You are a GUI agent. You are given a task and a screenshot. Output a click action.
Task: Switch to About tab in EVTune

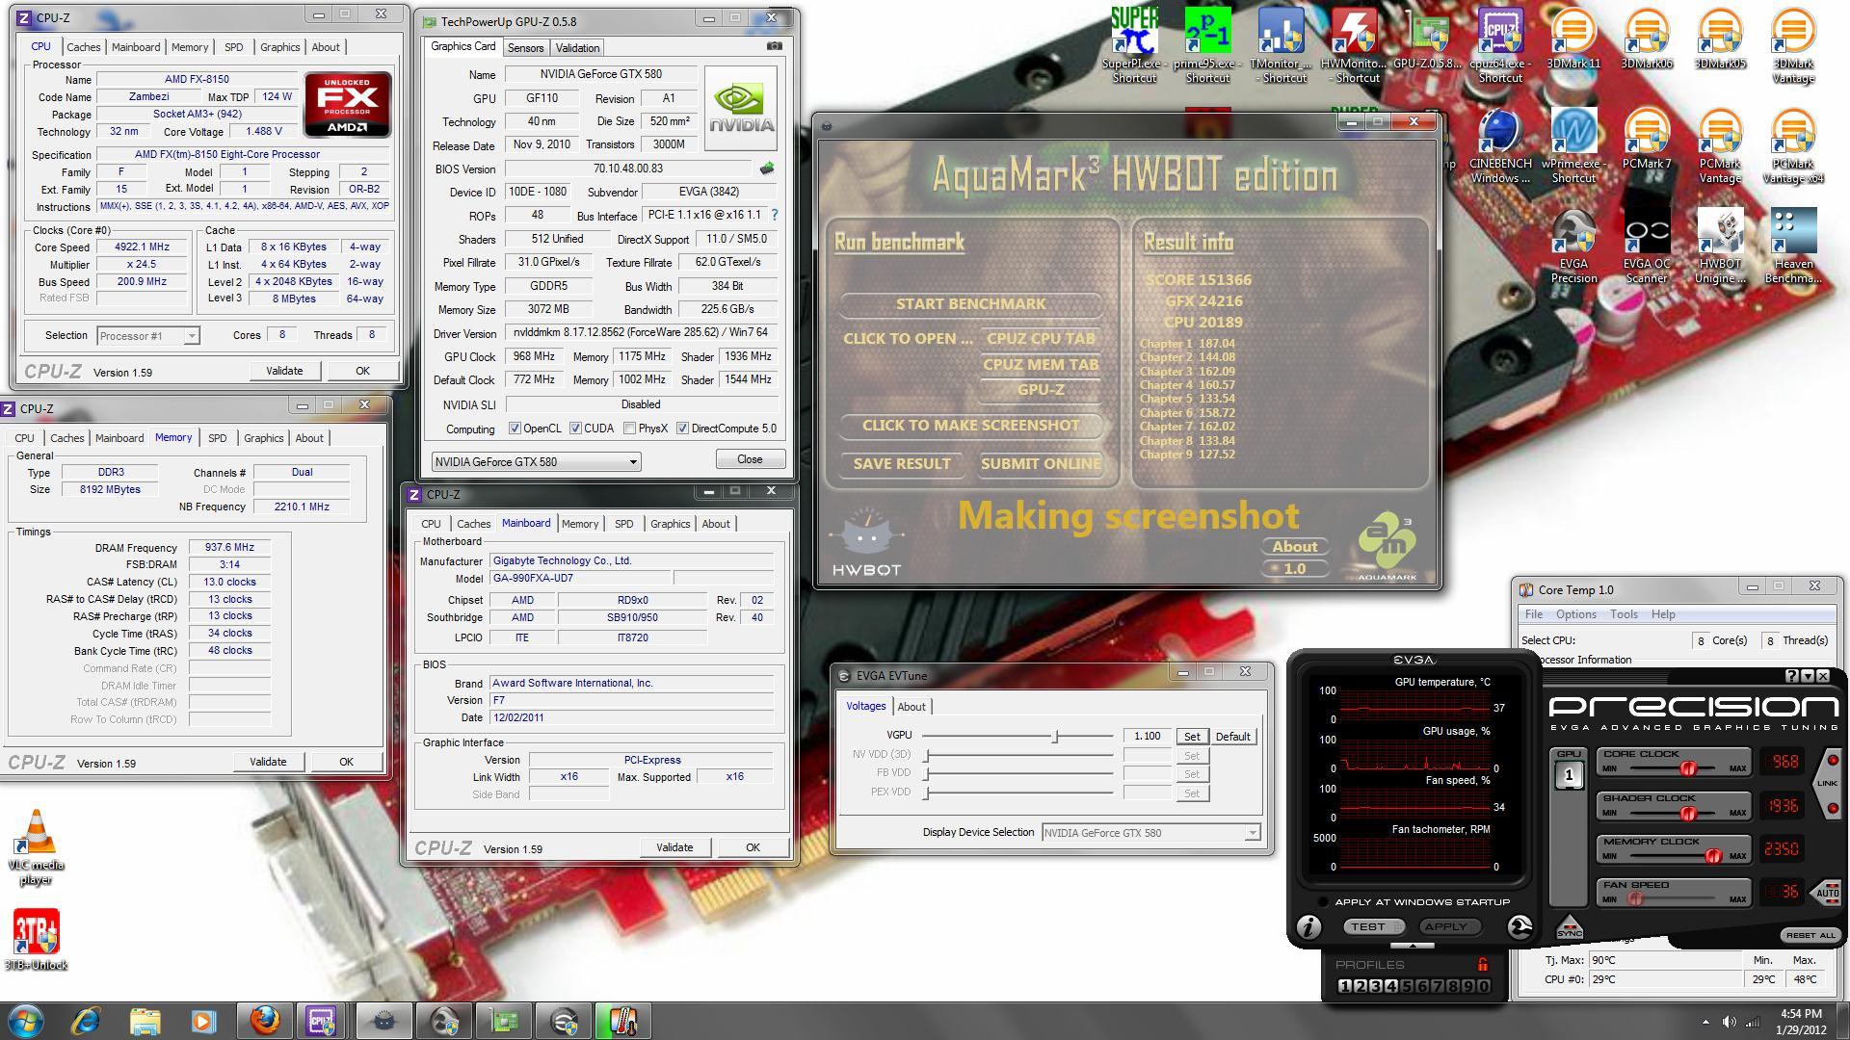pos(912,707)
